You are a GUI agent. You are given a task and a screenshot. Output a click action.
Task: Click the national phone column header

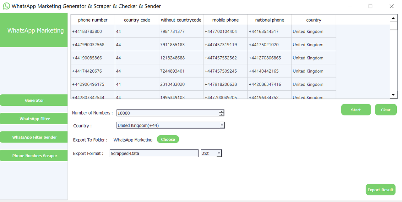point(269,20)
